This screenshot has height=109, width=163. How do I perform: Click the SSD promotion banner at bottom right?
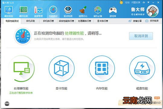(140, 102)
